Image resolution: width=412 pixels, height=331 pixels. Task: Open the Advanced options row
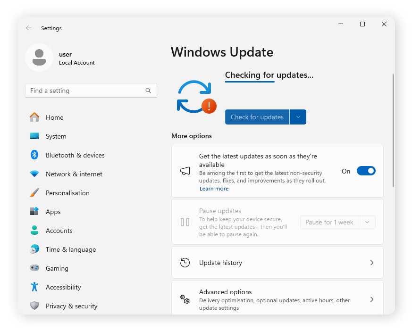(277, 298)
